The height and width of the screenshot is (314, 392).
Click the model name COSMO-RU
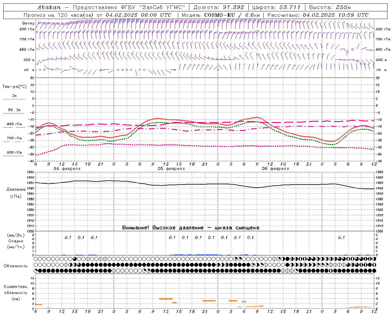pyautogui.click(x=220, y=15)
